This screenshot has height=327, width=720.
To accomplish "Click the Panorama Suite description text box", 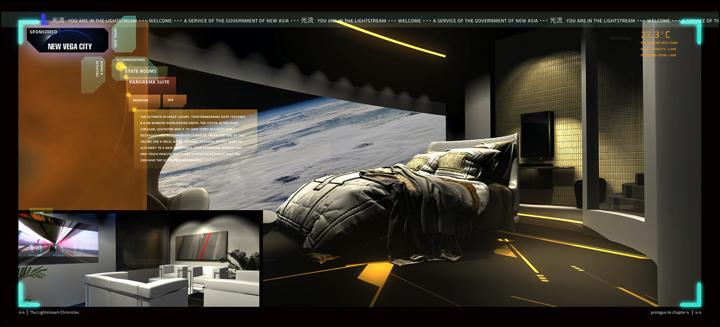I will point(194,138).
